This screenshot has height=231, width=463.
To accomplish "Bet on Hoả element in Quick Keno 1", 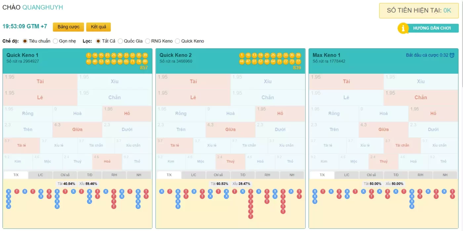I will (x=107, y=161).
